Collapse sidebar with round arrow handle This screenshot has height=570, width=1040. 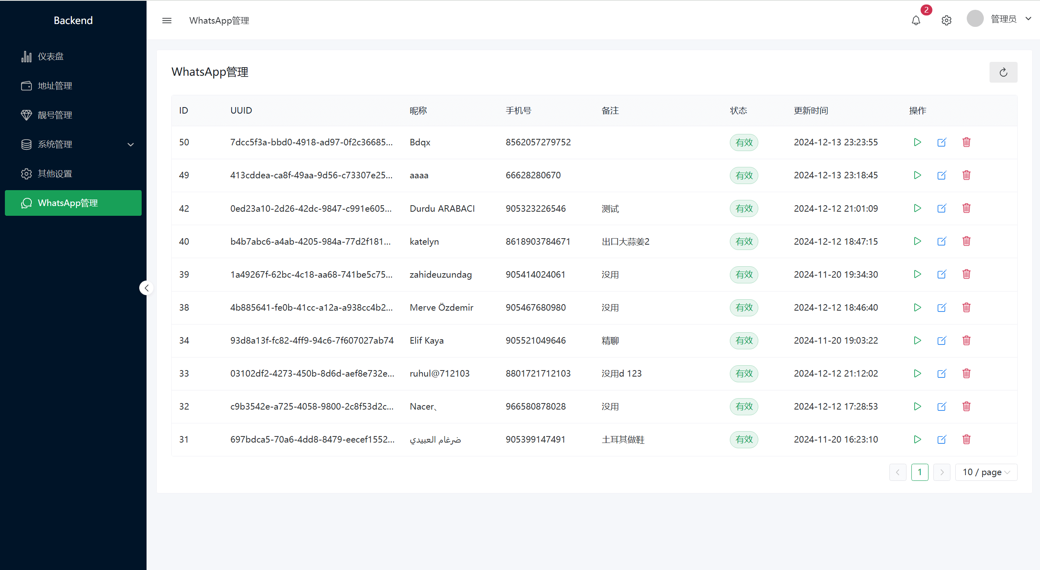(x=147, y=288)
